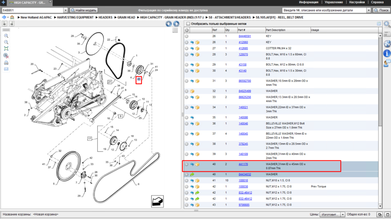
Task: Go to the next diagram page
Action: 176,24
